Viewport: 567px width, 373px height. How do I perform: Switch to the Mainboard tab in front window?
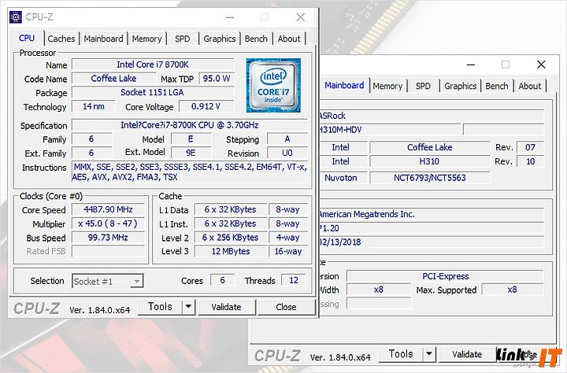point(103,39)
